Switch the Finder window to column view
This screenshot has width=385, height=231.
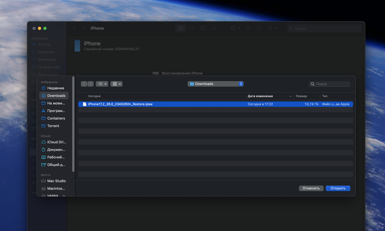(203, 28)
